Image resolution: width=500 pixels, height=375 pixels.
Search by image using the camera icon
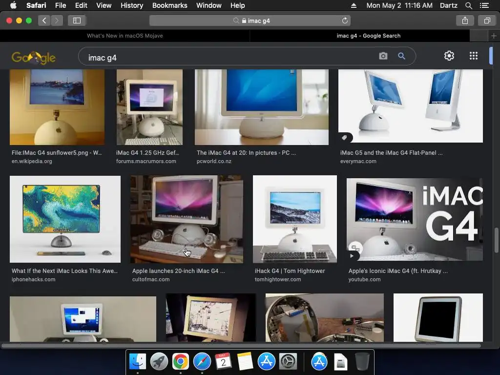coord(383,56)
